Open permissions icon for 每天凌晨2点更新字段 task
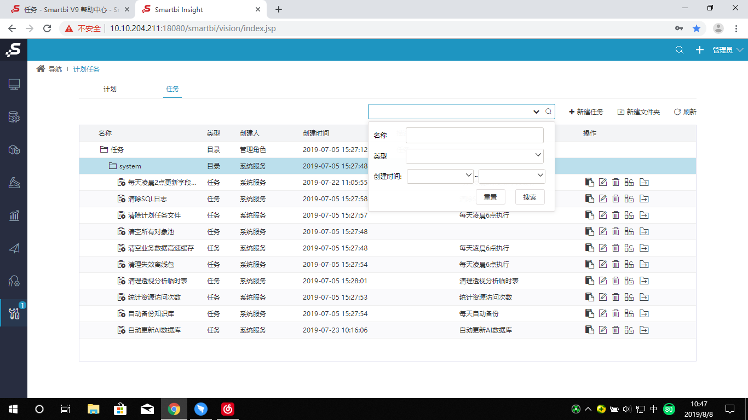The width and height of the screenshot is (748, 420). tap(629, 182)
